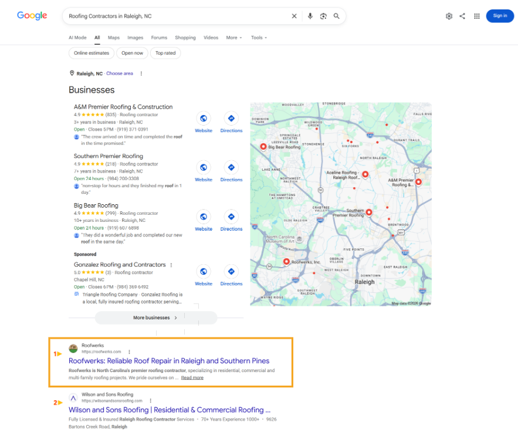Toggle the Open now filter chip
The width and height of the screenshot is (518, 432).
[132, 53]
